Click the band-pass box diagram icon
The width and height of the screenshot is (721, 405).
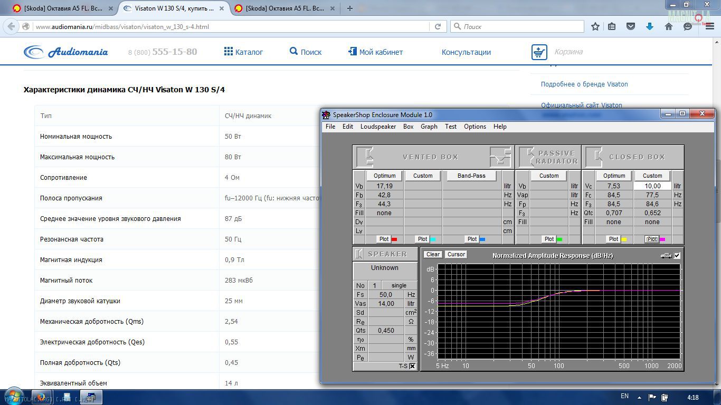(x=500, y=157)
